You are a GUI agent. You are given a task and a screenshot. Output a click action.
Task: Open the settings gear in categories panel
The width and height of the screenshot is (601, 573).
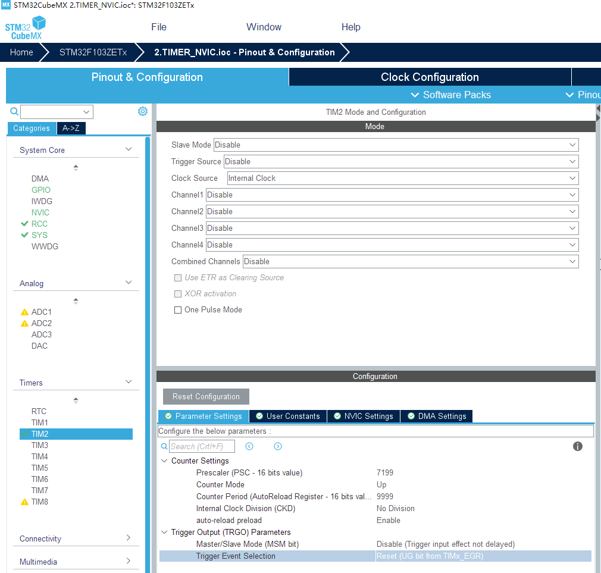(x=143, y=111)
